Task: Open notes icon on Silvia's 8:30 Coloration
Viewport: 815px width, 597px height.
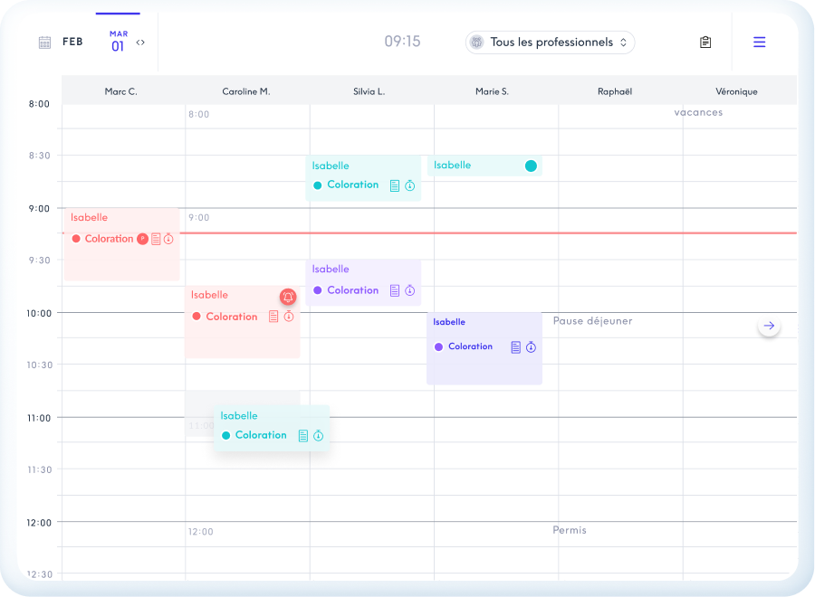Action: pyautogui.click(x=395, y=185)
